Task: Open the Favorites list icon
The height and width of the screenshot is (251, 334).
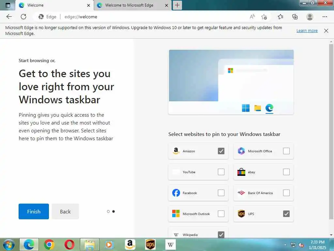Action: (281, 17)
